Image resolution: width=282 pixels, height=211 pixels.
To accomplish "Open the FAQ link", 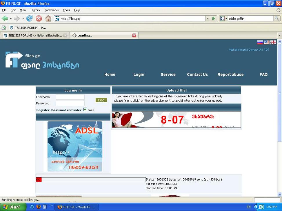I will coord(263,75).
